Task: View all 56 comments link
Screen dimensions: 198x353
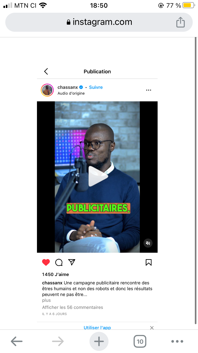Action: pyautogui.click(x=73, y=307)
